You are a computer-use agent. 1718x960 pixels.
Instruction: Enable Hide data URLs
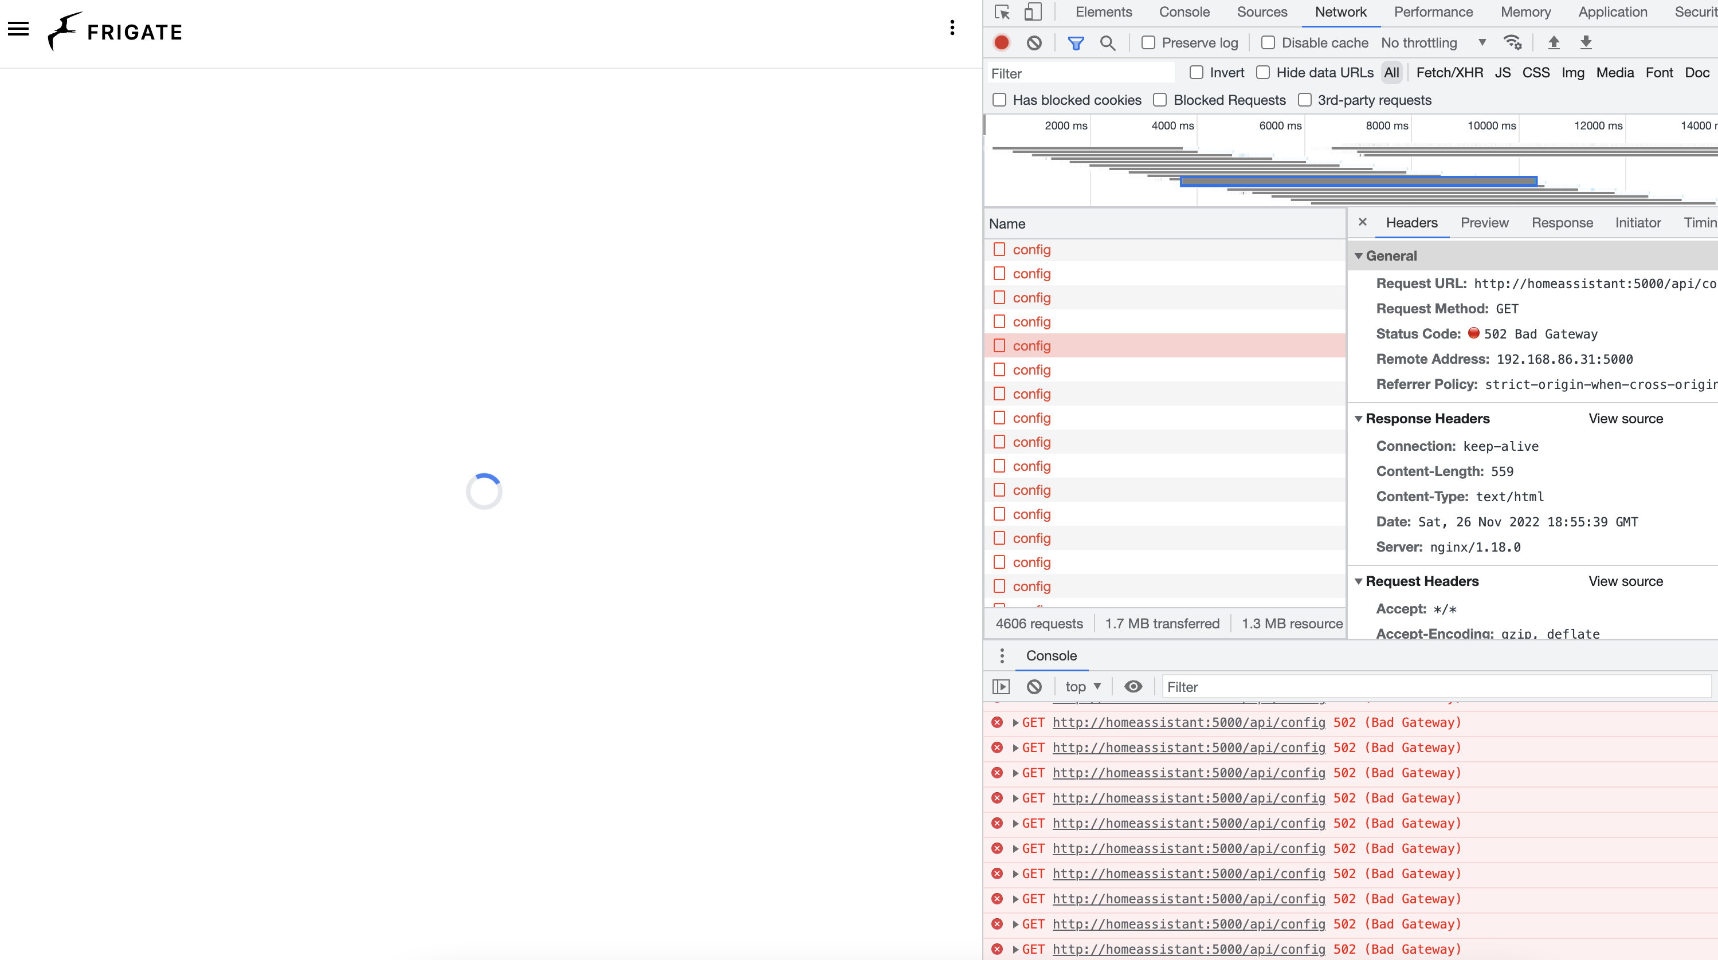click(1263, 72)
